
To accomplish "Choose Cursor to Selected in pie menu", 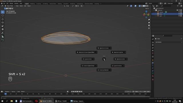I will [x=104, y=70].
